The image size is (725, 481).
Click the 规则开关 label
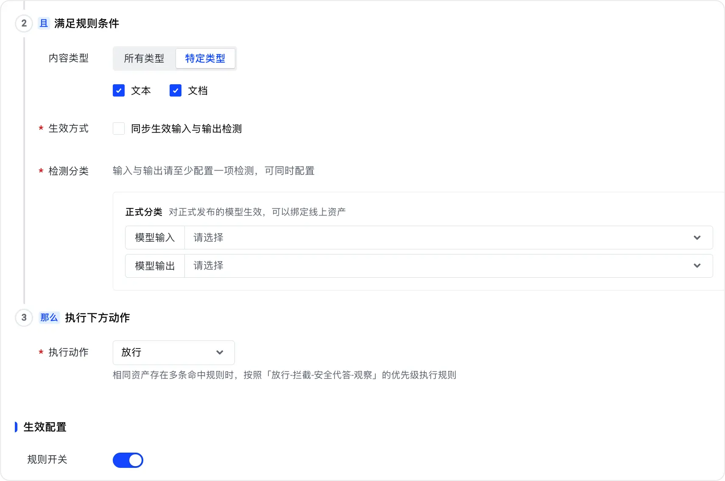tap(47, 460)
